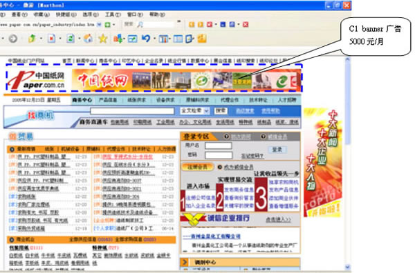Open dropdown arrow next to the undo icon
This screenshot has height=273, width=415.
coord(154,39)
